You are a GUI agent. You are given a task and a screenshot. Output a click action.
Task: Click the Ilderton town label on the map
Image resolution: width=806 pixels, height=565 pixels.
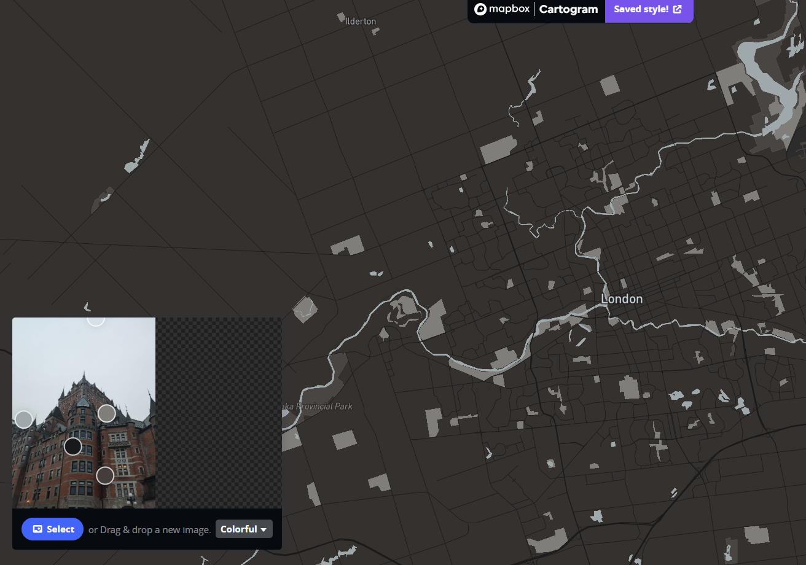click(360, 20)
